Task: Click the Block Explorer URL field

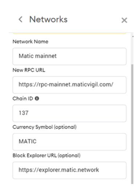Action: 69,170
